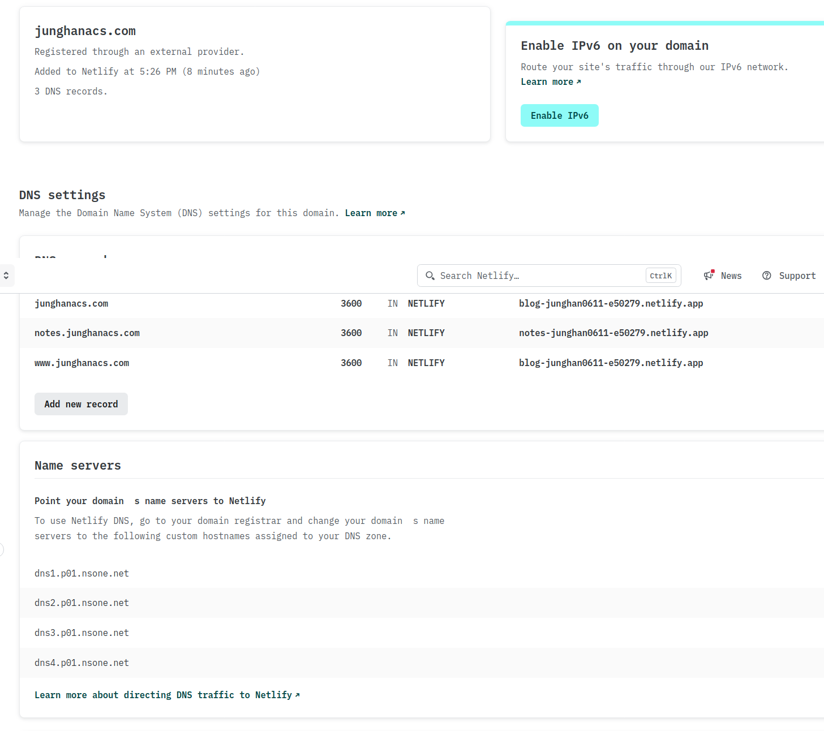The height and width of the screenshot is (731, 824).
Task: Click notes-junghan0611-e50279.netlify.app value
Action: click(x=613, y=333)
